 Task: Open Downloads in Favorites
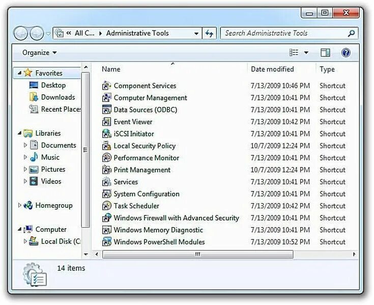(x=58, y=97)
